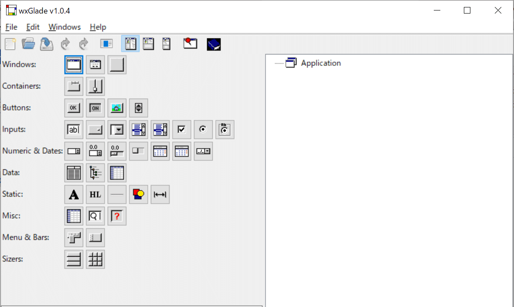Add a Grid data widget
Image resolution: width=514 pixels, height=307 pixels.
(x=117, y=173)
